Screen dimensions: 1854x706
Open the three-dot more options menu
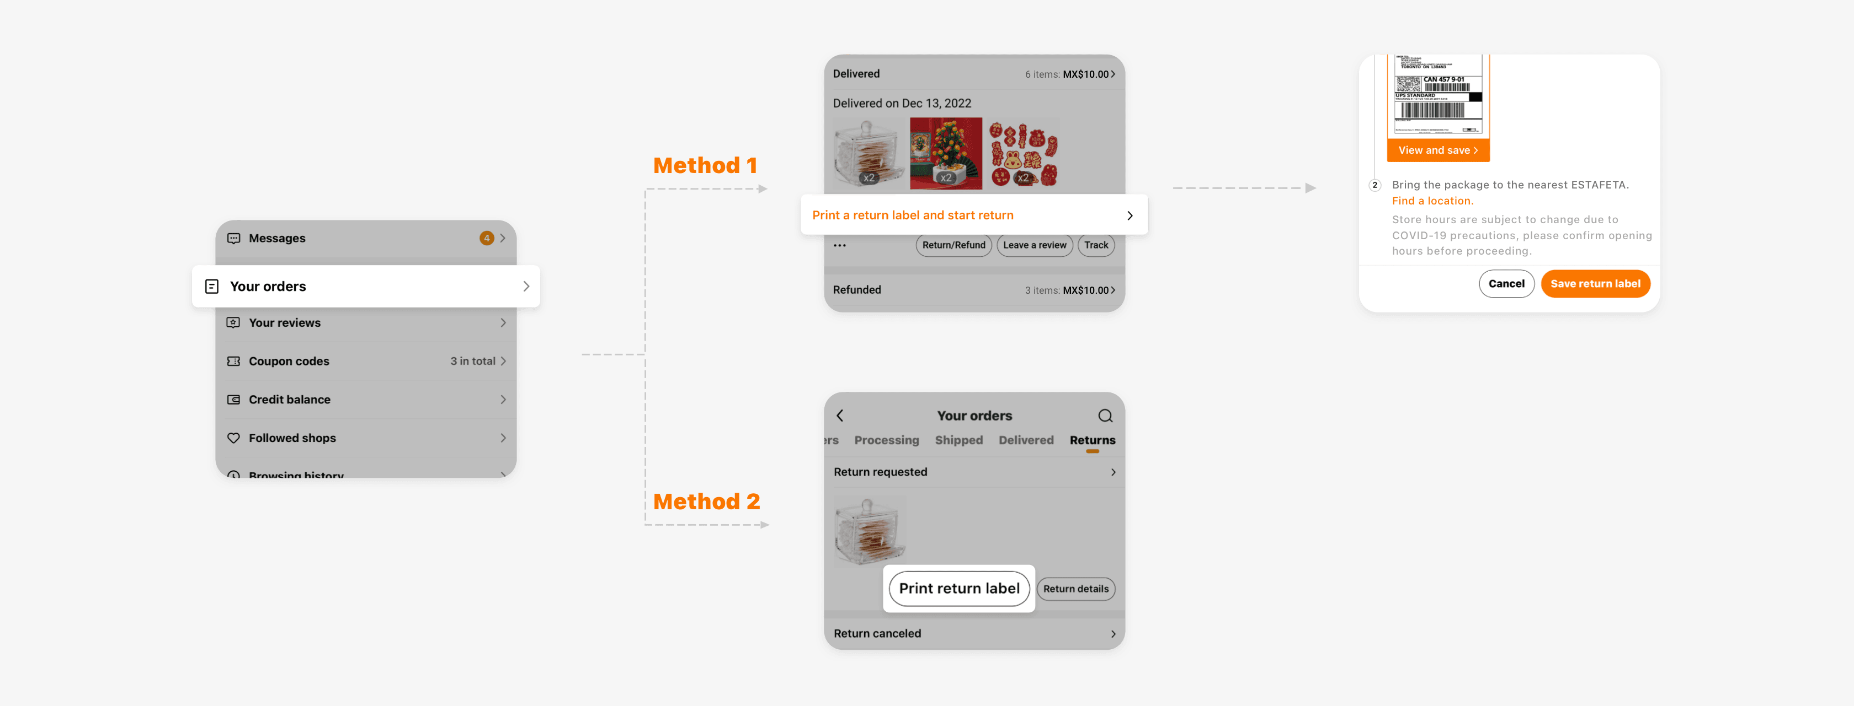[839, 245]
